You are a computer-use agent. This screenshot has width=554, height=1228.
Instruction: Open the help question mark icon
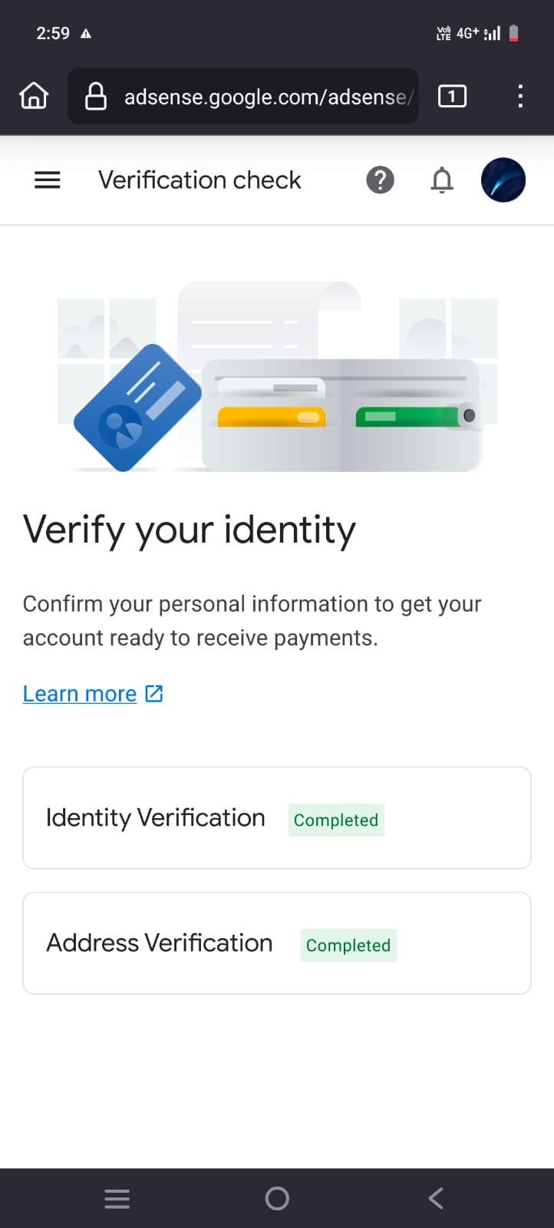pos(380,180)
